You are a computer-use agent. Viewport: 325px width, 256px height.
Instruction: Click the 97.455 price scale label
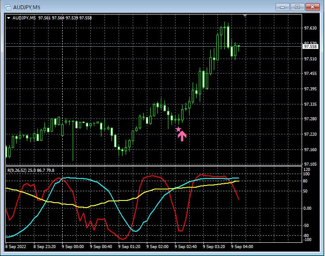(x=310, y=74)
